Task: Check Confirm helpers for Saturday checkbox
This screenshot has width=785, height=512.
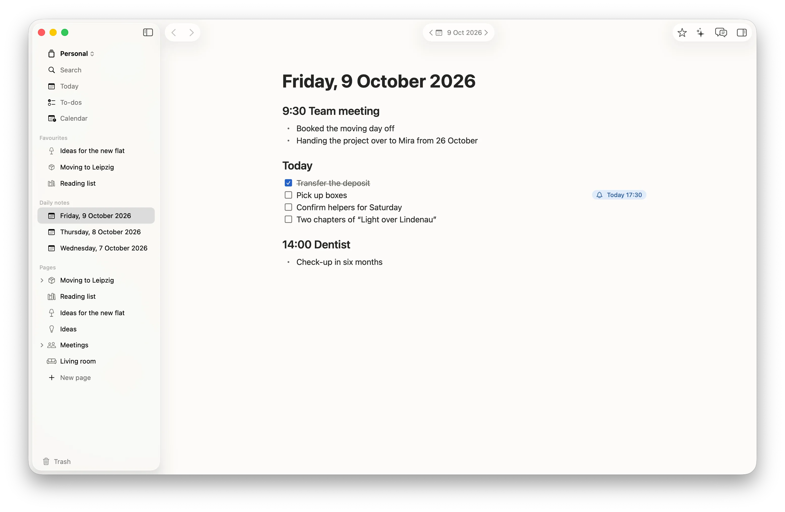Action: click(x=288, y=207)
